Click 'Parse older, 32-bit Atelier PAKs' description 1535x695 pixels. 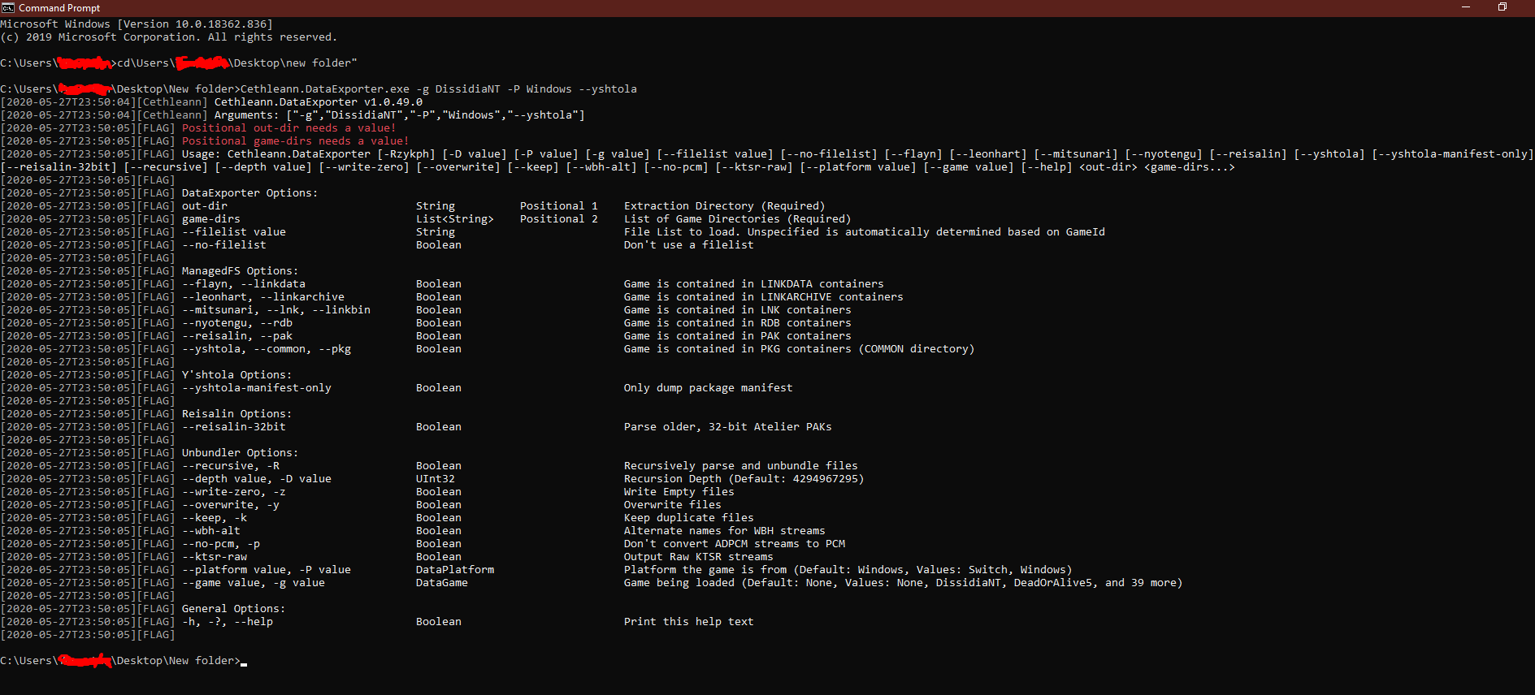(728, 427)
